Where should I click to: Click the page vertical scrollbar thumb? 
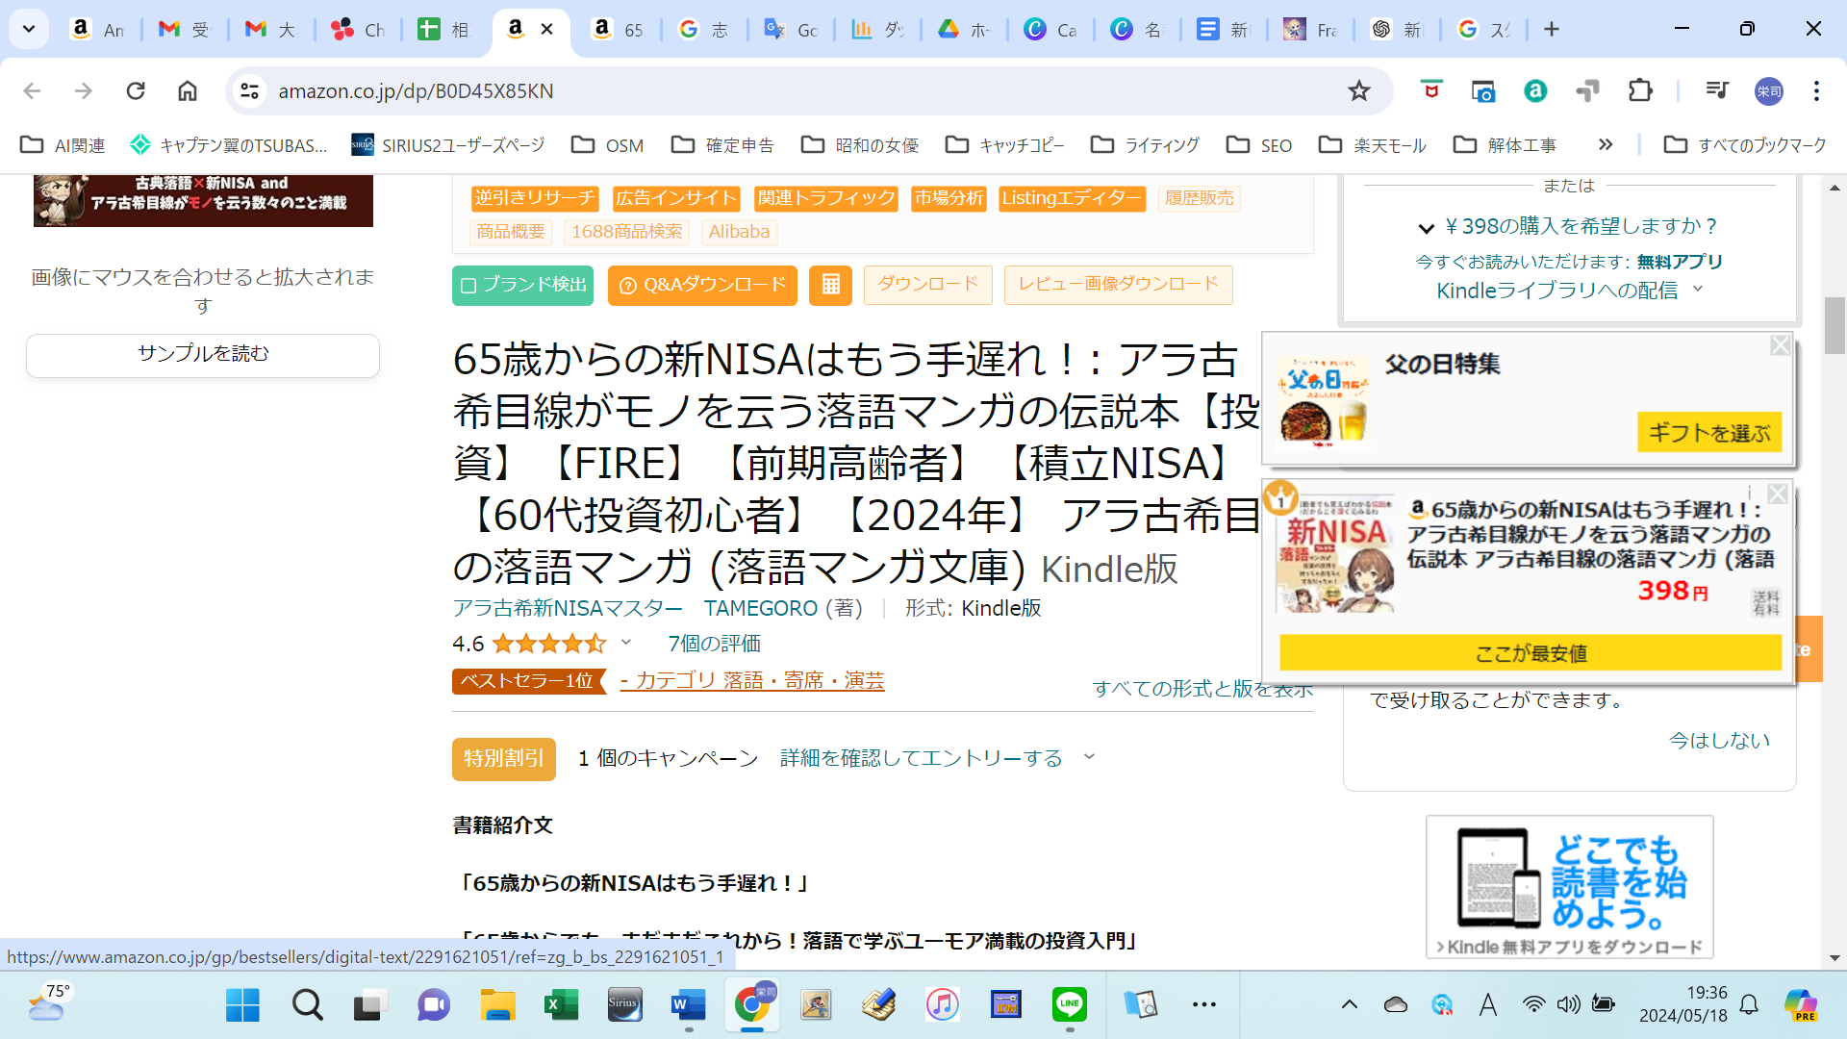point(1834,326)
